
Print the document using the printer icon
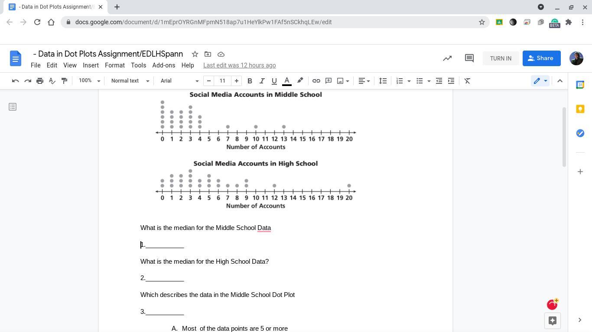[40, 81]
